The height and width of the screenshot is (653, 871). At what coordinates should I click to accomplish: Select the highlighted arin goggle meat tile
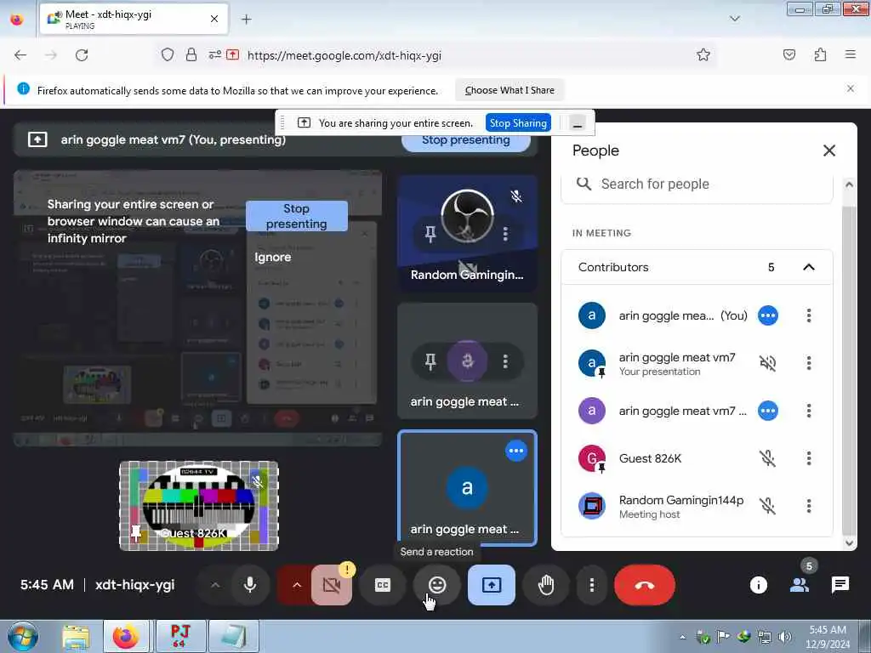click(x=467, y=488)
